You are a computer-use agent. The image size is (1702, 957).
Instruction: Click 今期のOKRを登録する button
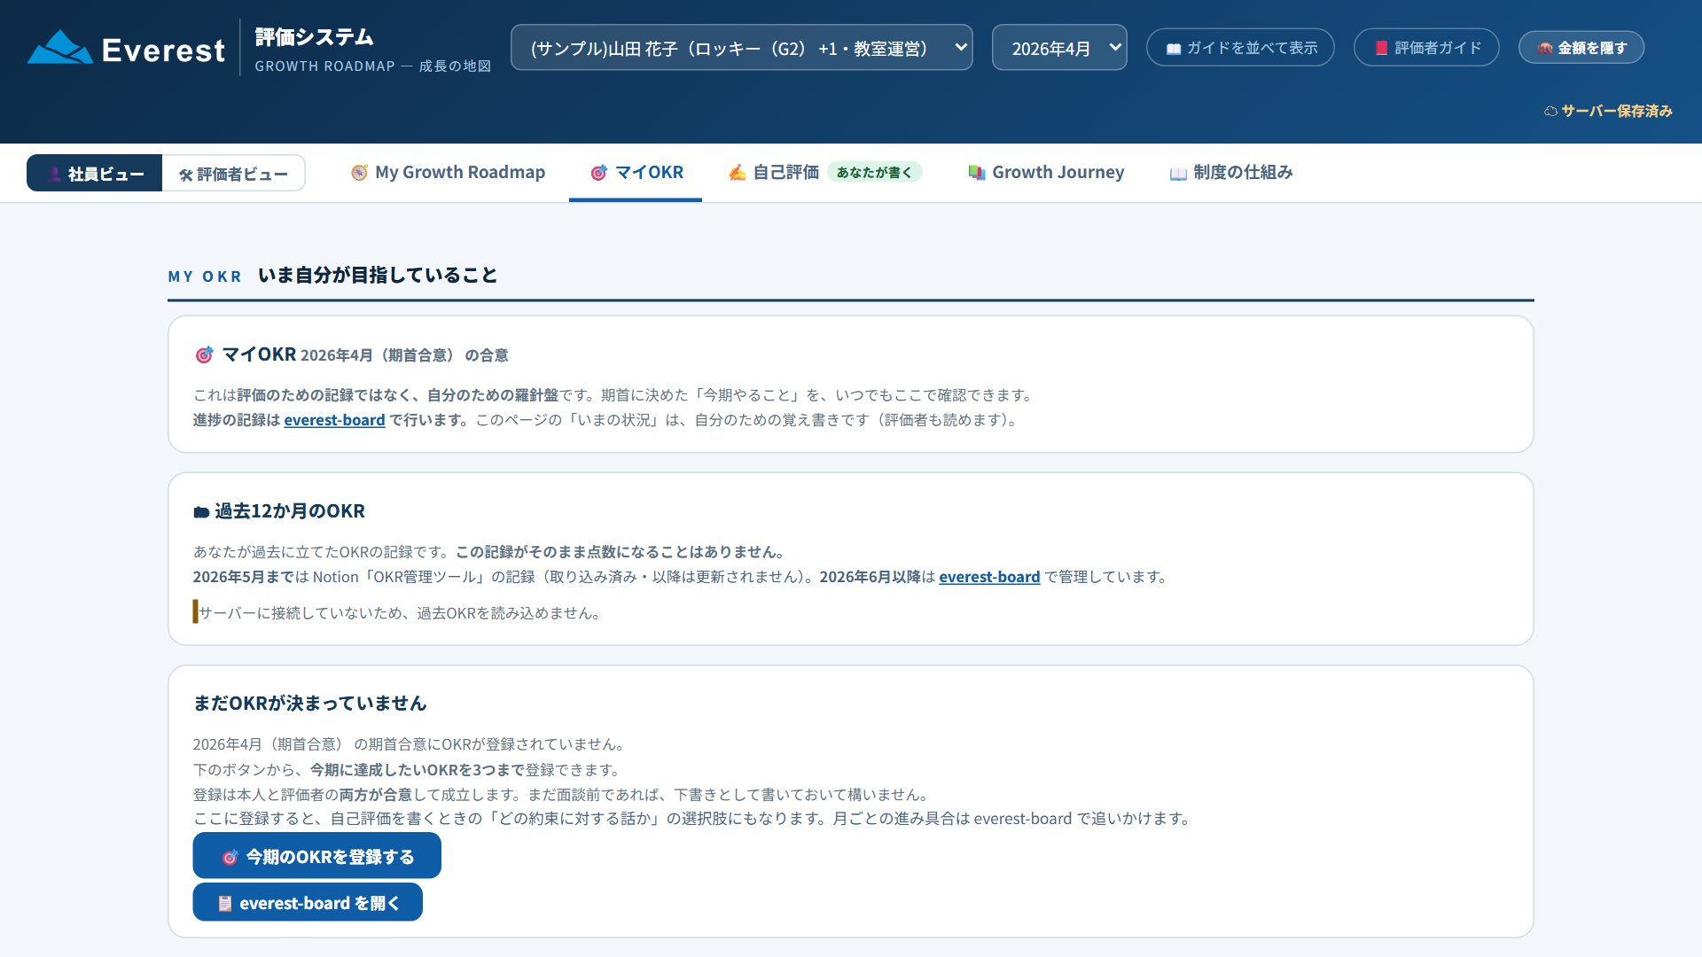pyautogui.click(x=316, y=856)
